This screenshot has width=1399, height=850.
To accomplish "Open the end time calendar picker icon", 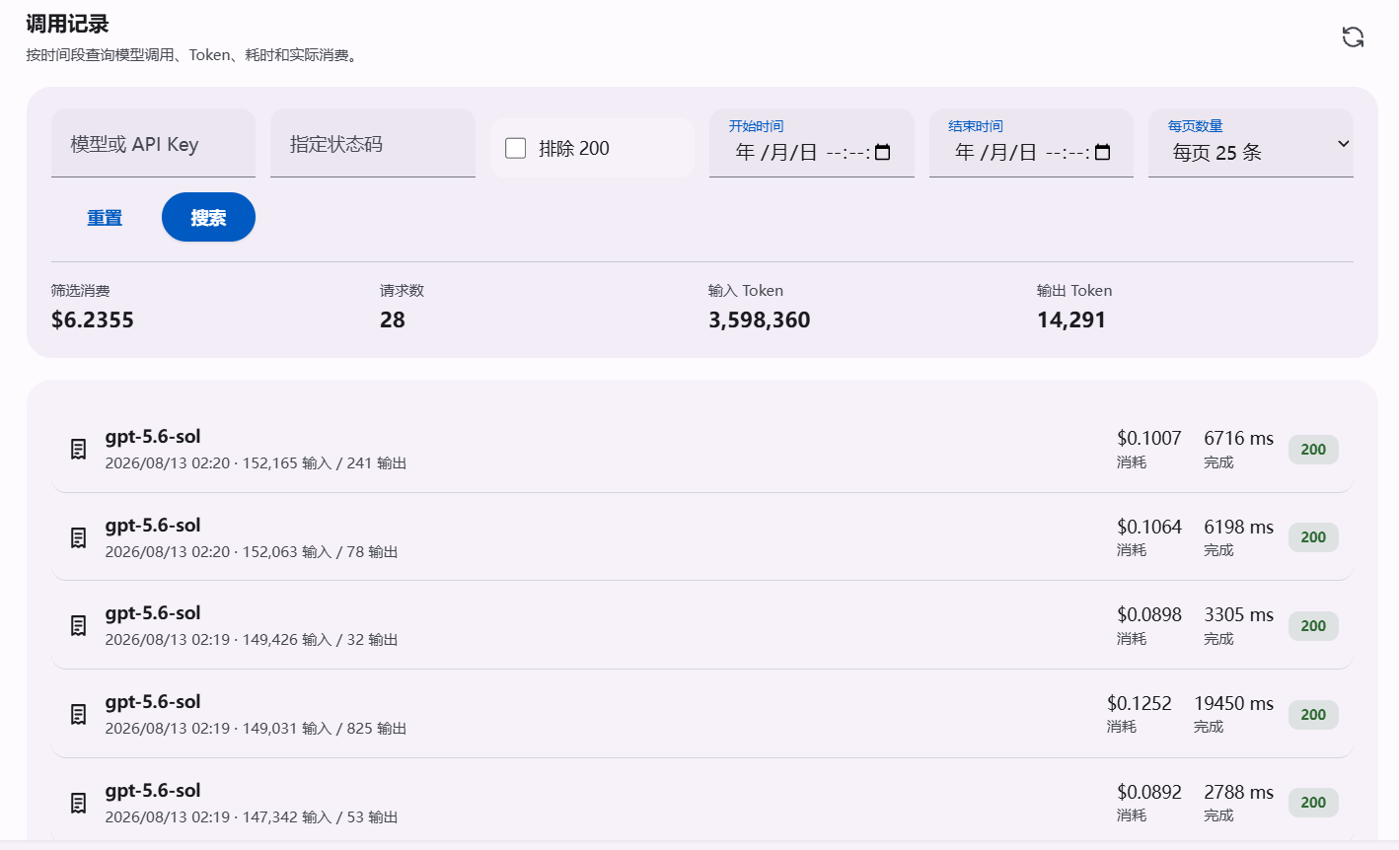I will (x=1103, y=152).
